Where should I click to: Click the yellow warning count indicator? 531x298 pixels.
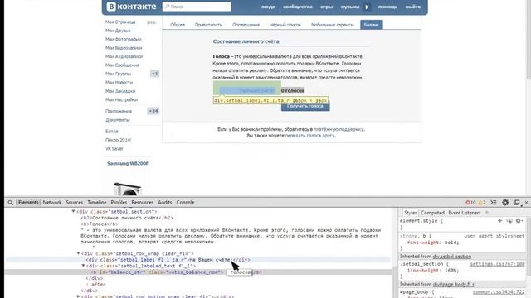click(482, 203)
